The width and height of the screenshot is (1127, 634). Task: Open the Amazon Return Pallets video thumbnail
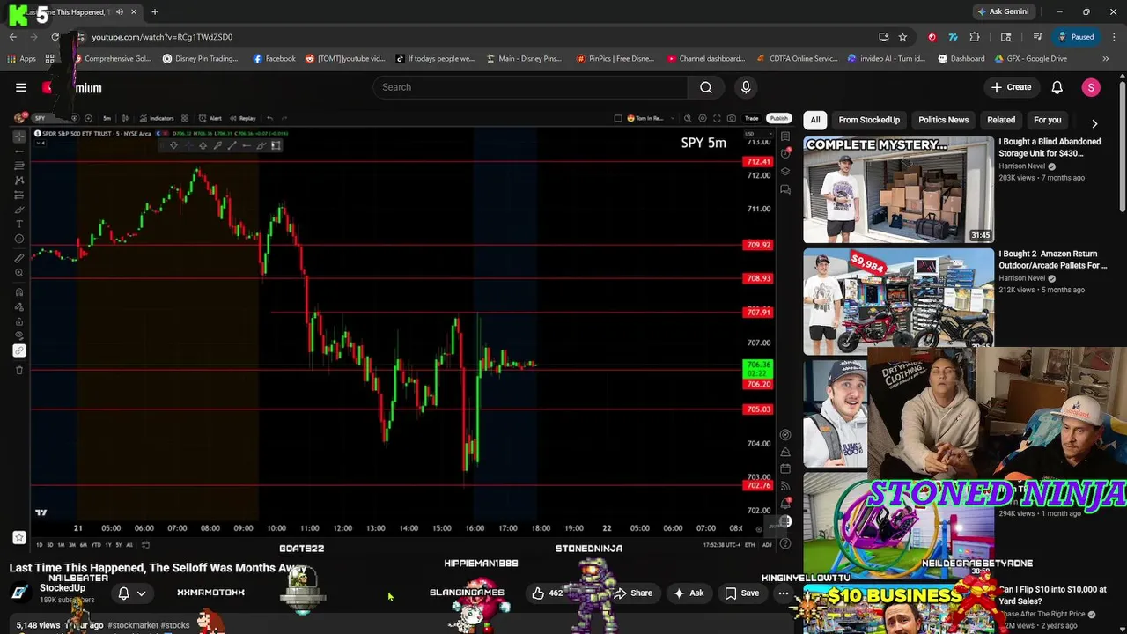click(x=898, y=302)
